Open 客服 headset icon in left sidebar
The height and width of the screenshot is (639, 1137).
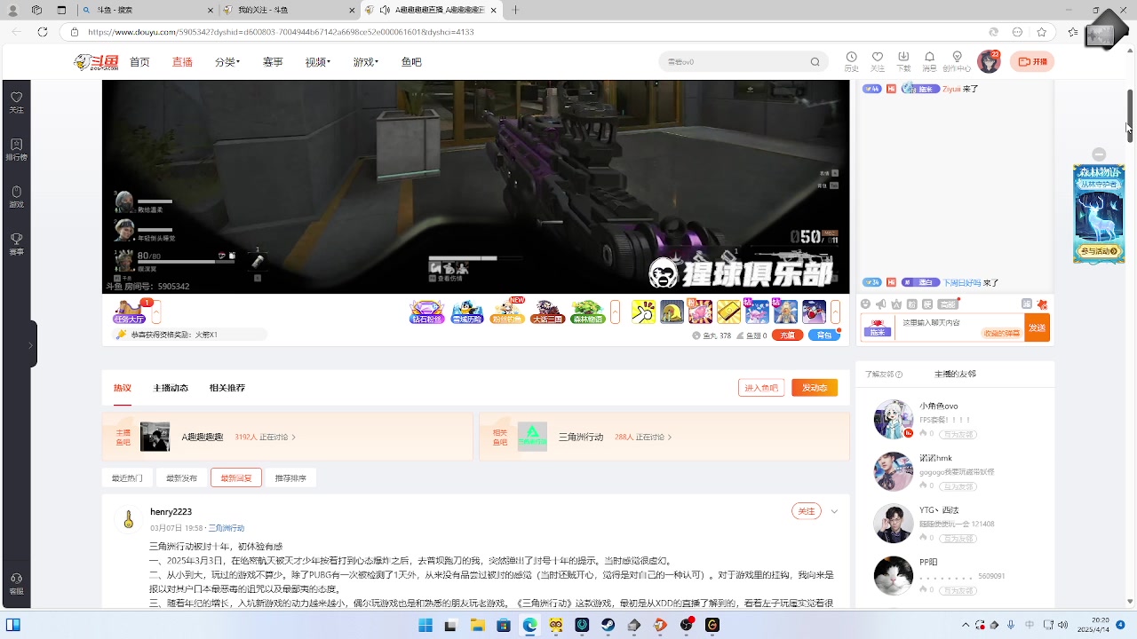tap(16, 583)
